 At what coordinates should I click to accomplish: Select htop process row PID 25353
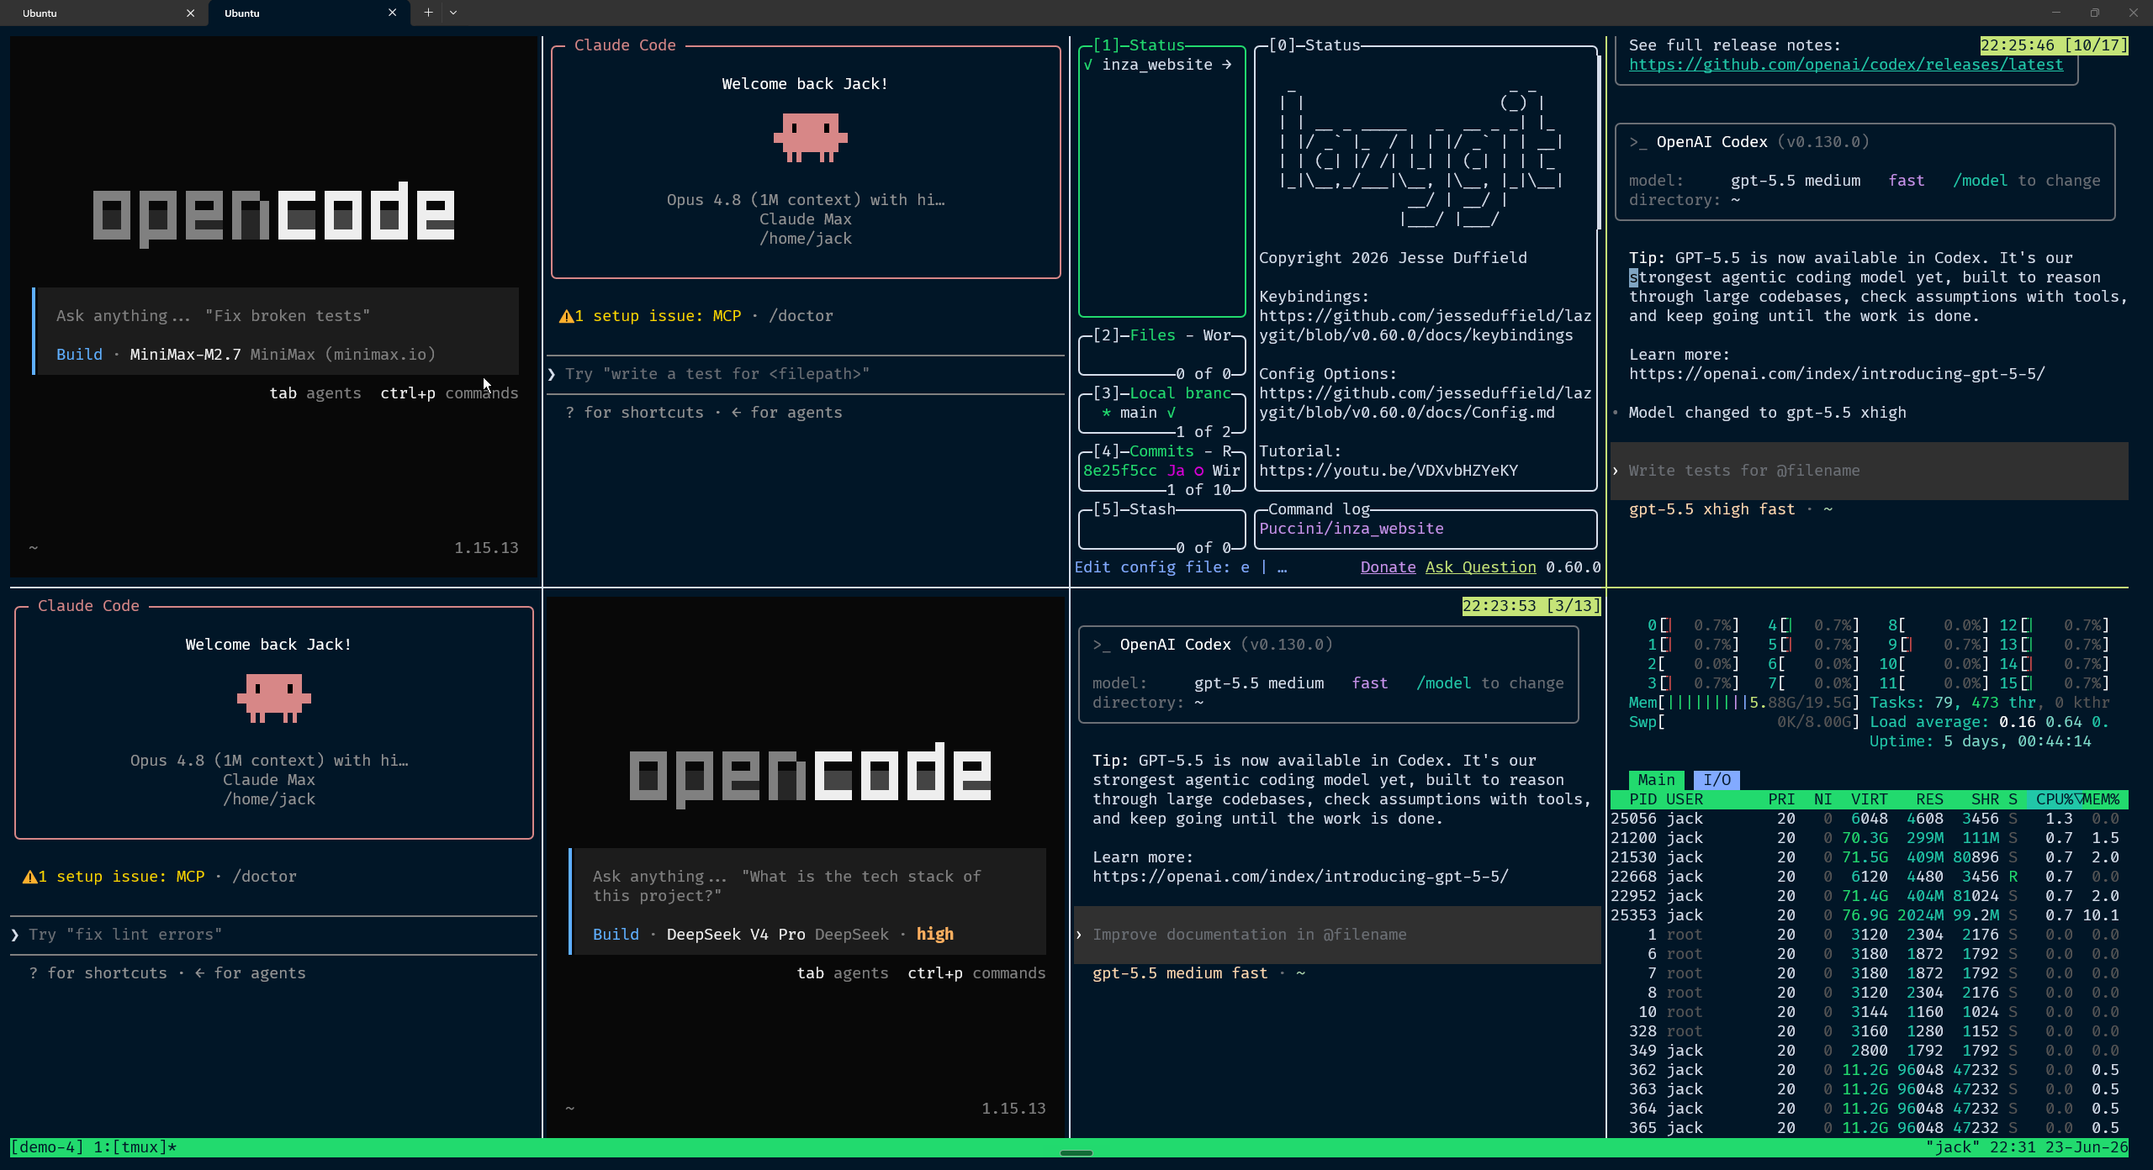pyautogui.click(x=1869, y=915)
